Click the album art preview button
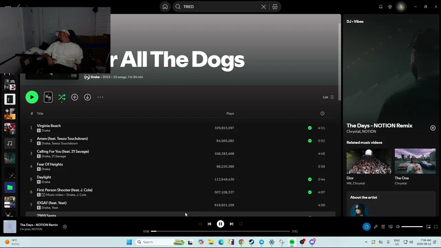Image resolution: width=441 pixels, height=248 pixels. (48, 97)
